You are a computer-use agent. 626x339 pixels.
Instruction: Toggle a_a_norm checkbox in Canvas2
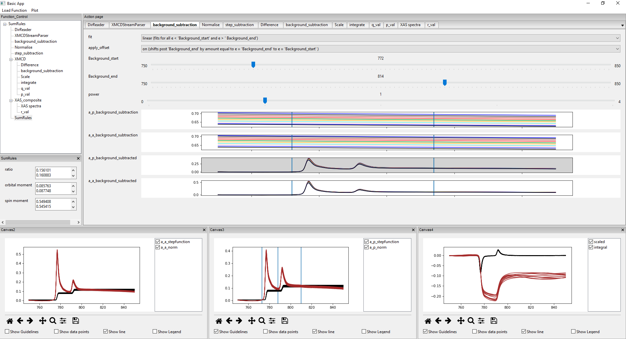point(158,247)
